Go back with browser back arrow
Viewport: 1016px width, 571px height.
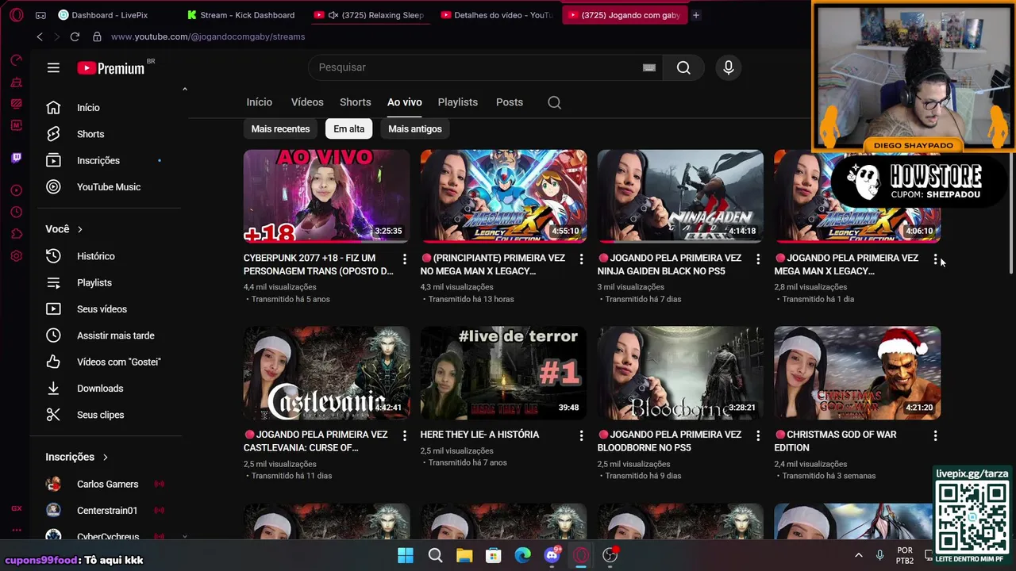click(x=40, y=36)
